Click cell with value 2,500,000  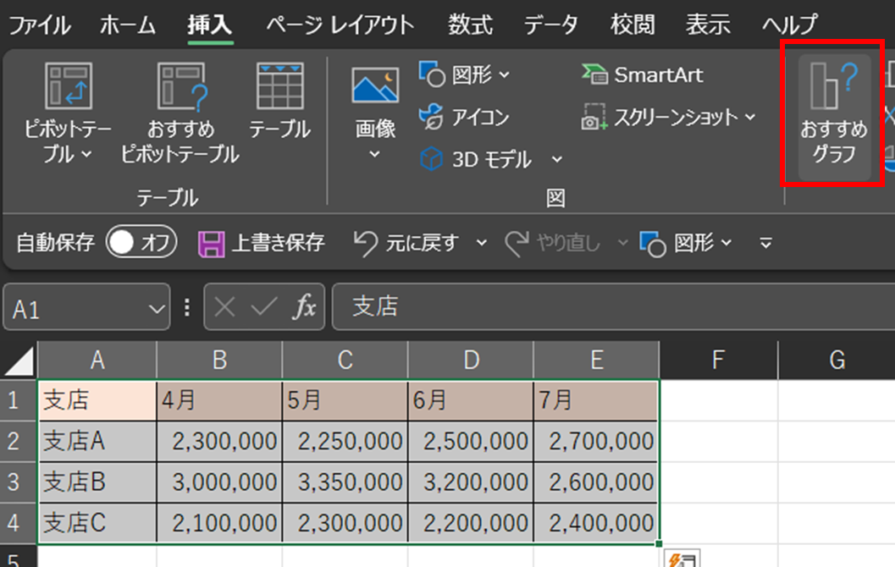[x=470, y=442]
